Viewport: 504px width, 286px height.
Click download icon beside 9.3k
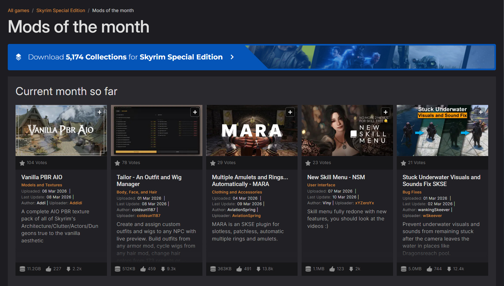coord(163,269)
